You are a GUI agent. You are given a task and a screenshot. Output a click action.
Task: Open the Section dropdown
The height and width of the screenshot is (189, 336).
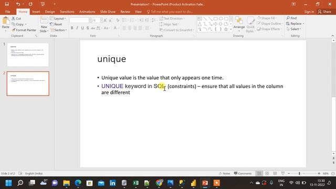click(x=58, y=30)
